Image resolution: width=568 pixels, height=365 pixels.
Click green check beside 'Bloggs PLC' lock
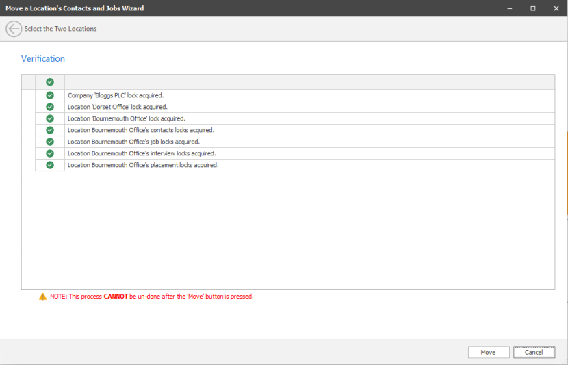(50, 95)
